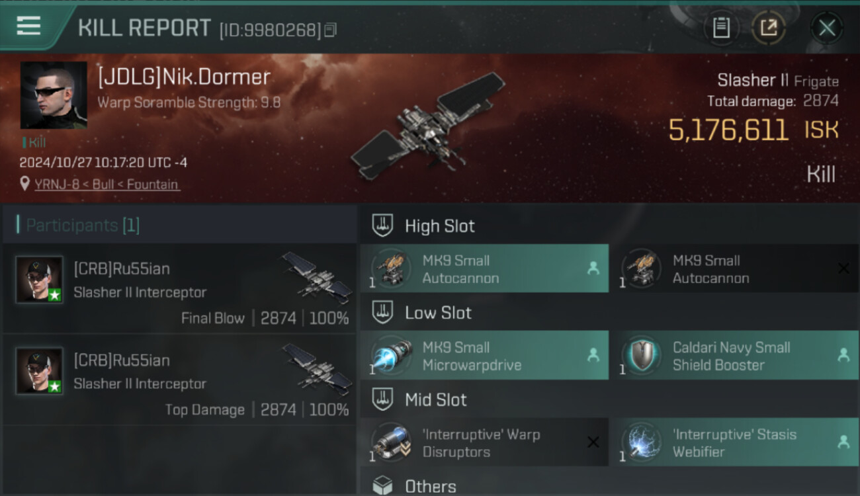The height and width of the screenshot is (496, 860).
Task: Click the Caldari Navy Small Shield Booster icon
Action: [x=640, y=356]
